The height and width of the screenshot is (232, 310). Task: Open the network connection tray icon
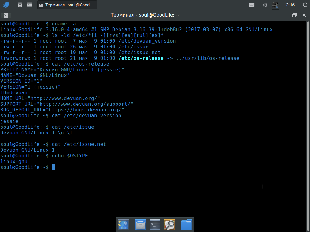point(275,5)
